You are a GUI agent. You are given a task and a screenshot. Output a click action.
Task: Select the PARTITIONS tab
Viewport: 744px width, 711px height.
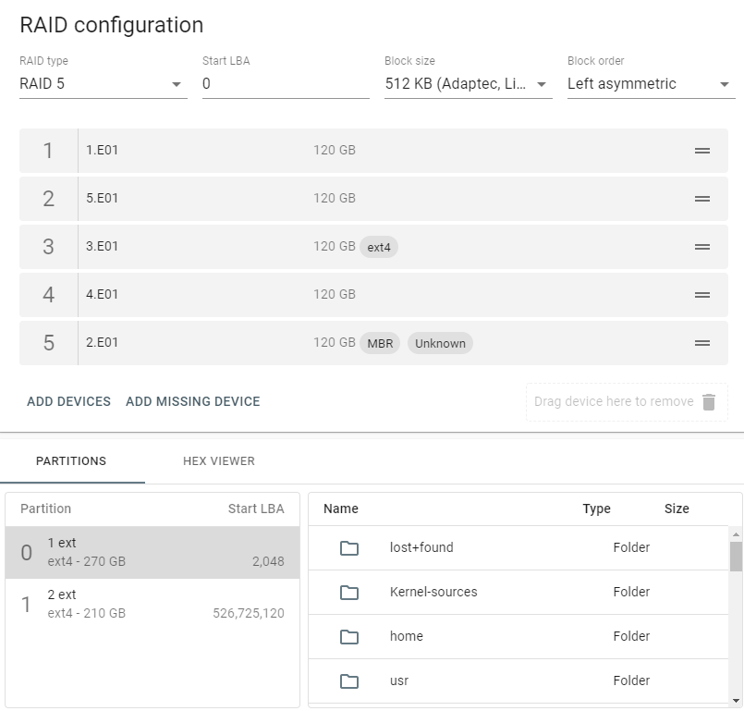(x=71, y=460)
